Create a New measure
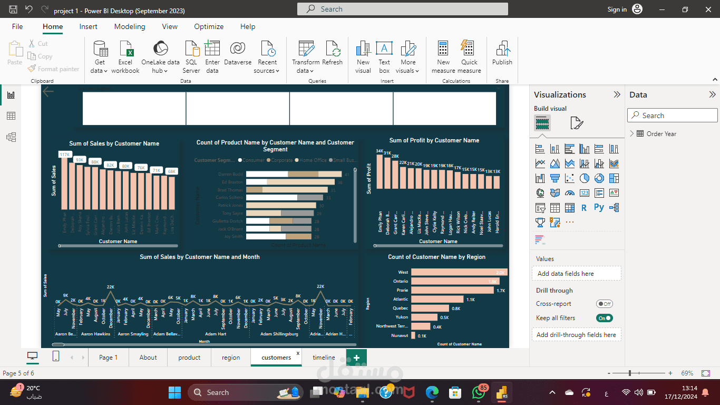The image size is (720, 405). pyautogui.click(x=443, y=55)
